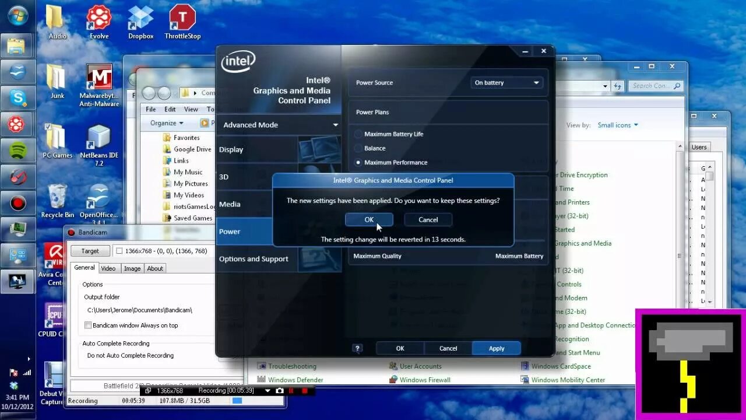
Task: Launch the OpenOffice desktop shortcut
Action: coord(99,204)
